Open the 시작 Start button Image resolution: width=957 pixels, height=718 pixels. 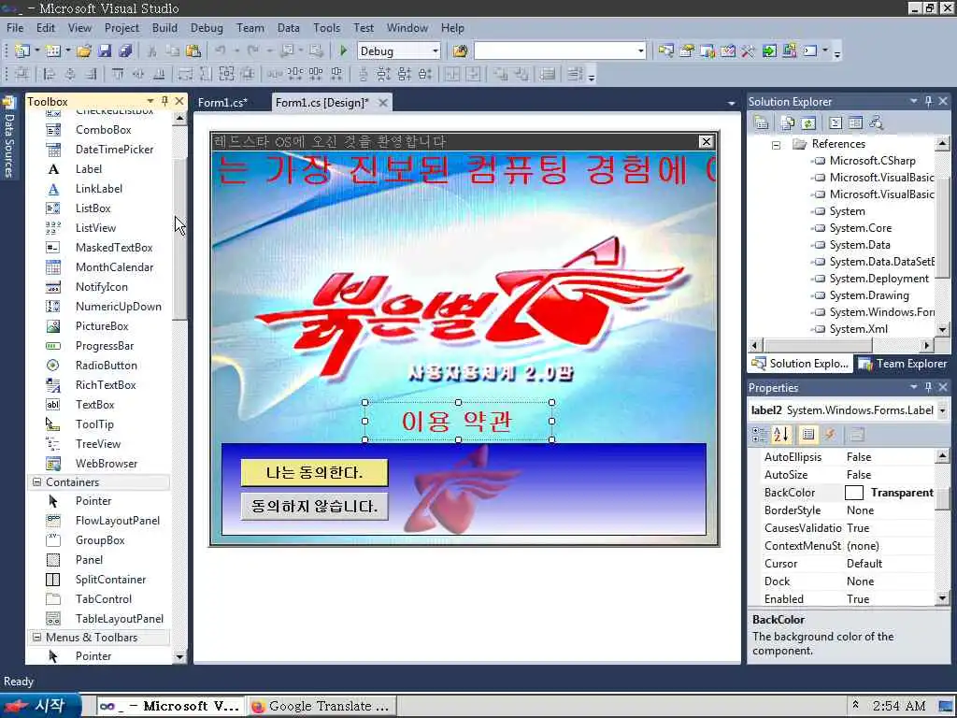[x=40, y=706]
